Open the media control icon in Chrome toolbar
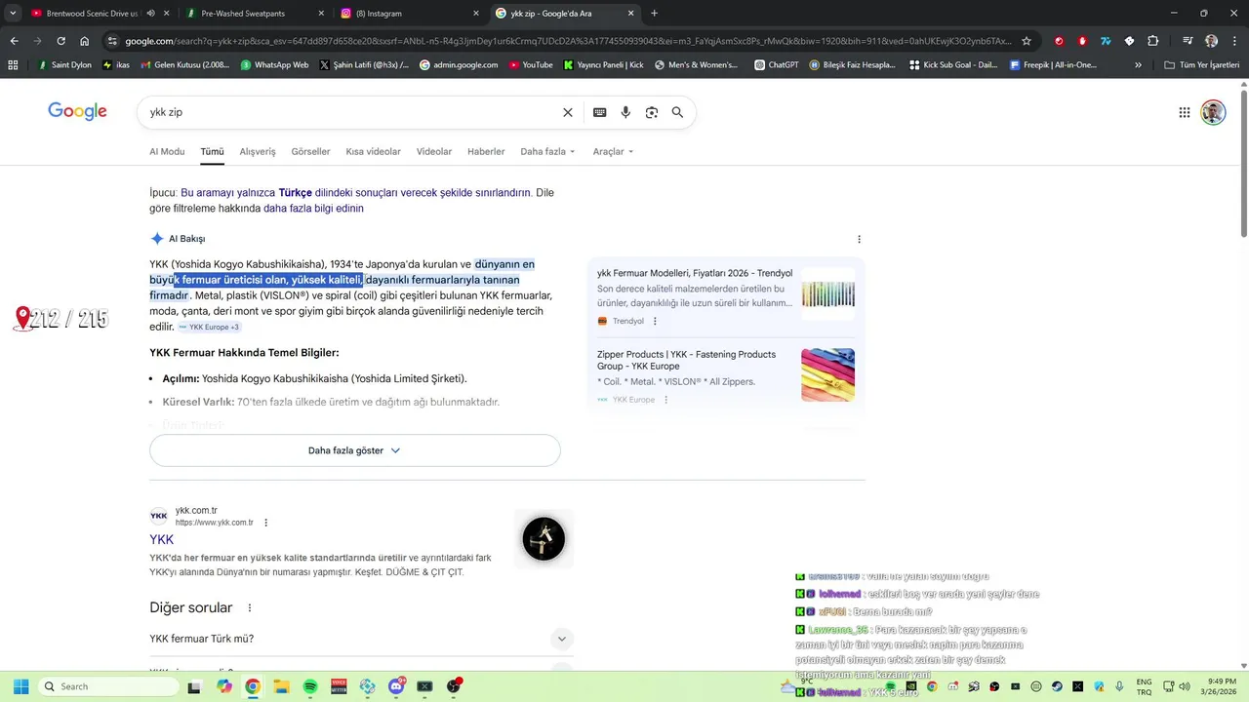The height and width of the screenshot is (702, 1249). click(1187, 41)
